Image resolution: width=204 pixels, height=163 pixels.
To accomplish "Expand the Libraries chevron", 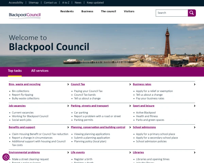I will [194, 152].
